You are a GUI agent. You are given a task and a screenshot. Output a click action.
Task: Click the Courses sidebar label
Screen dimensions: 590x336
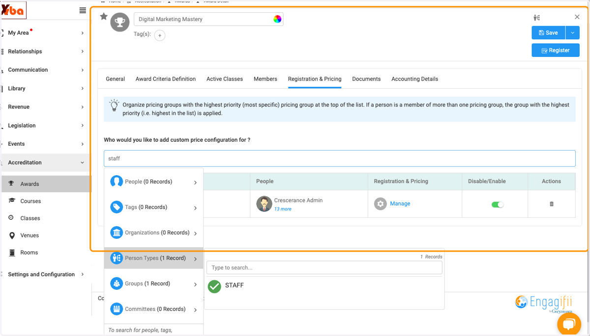point(30,201)
